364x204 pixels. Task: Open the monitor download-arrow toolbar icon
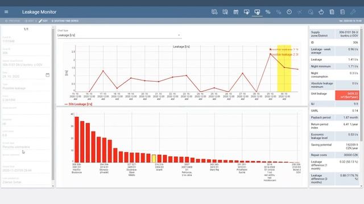point(246,12)
